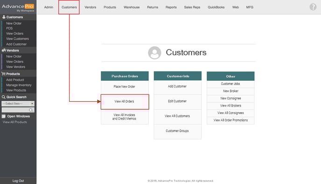Image resolution: width=321 pixels, height=184 pixels.
Task: Open the Web menu
Action: click(x=236, y=7)
